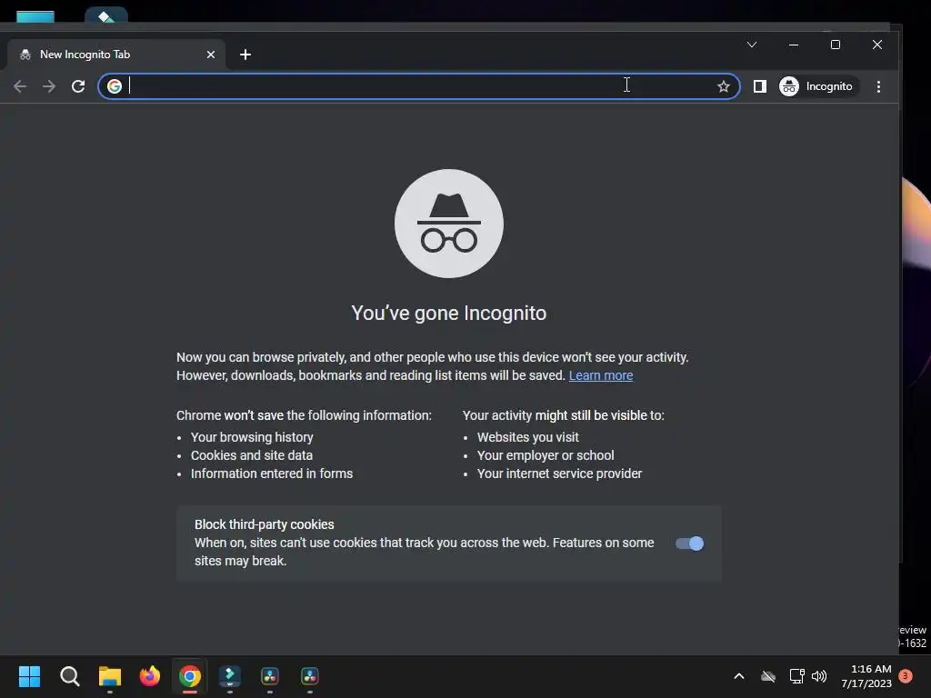Click the "Cookies and site data" bullet
Screen dimensions: 931x698
[x=252, y=455]
